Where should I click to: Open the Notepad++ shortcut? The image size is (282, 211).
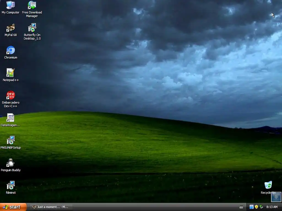(x=11, y=75)
